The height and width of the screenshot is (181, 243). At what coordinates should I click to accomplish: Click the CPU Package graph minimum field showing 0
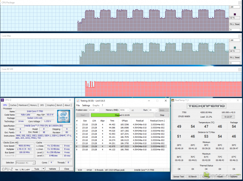[234, 29]
